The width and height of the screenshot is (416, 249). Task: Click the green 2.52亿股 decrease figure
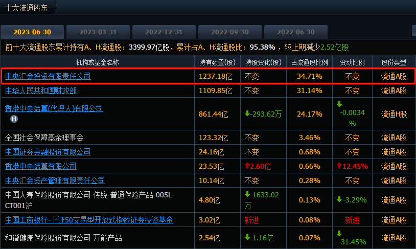[x=335, y=47]
